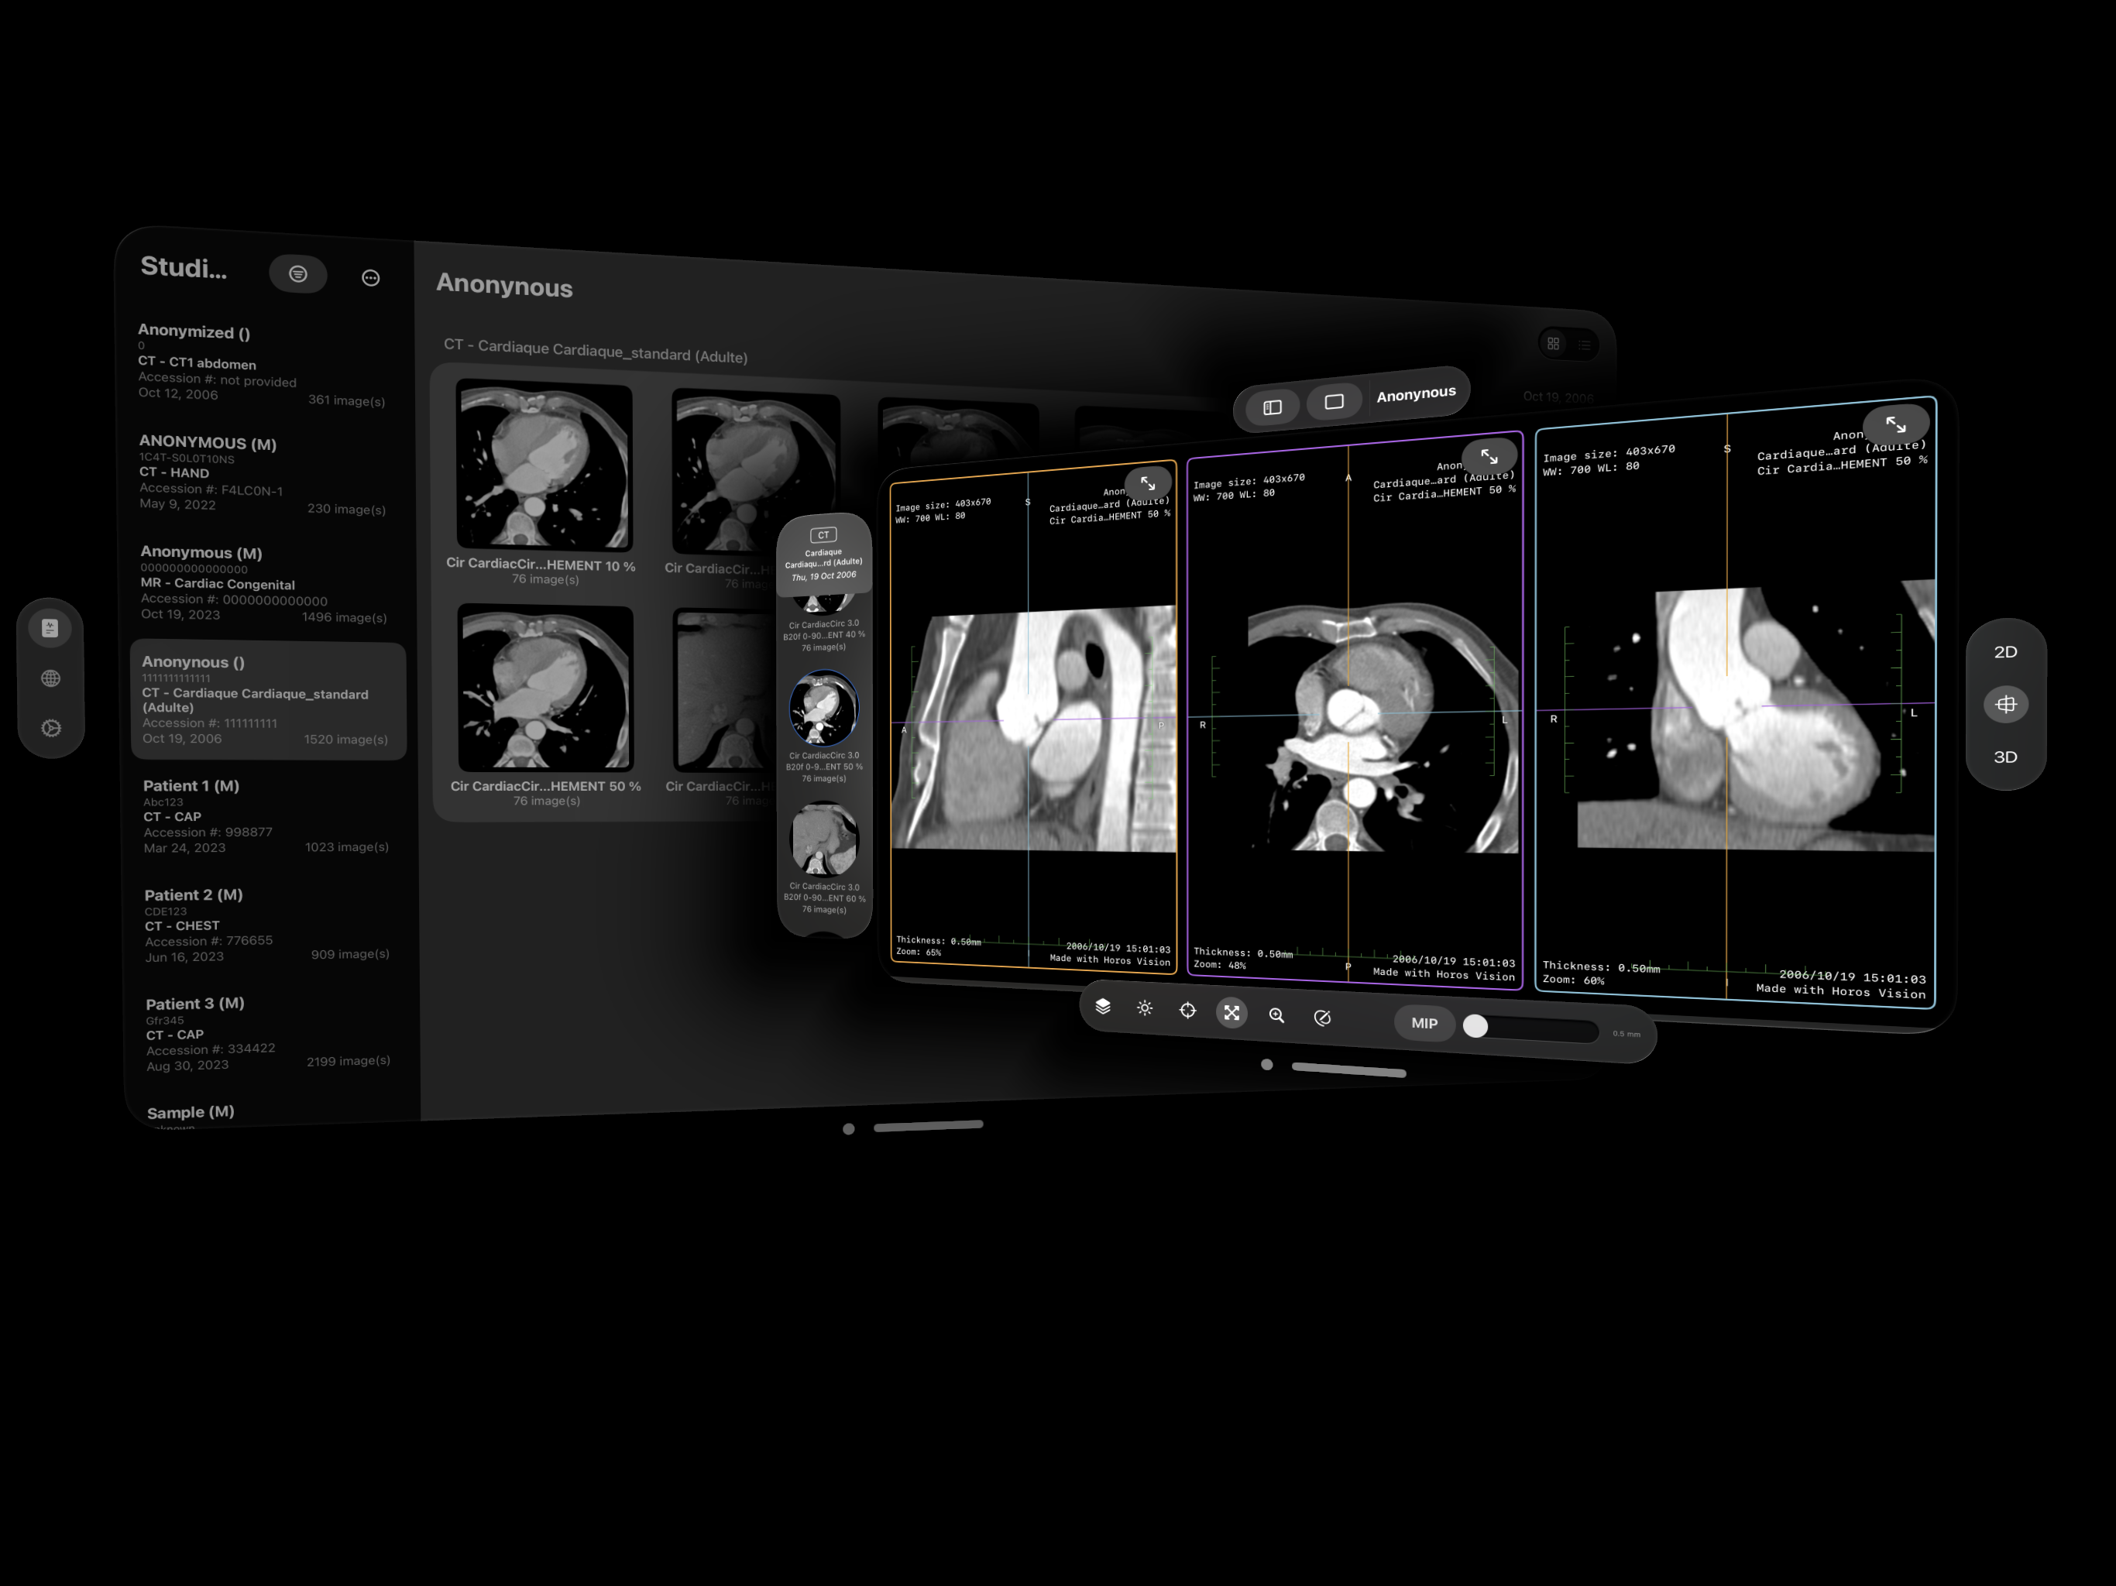Activate the pan/move tool
This screenshot has width=2116, height=1586.
(1232, 1012)
